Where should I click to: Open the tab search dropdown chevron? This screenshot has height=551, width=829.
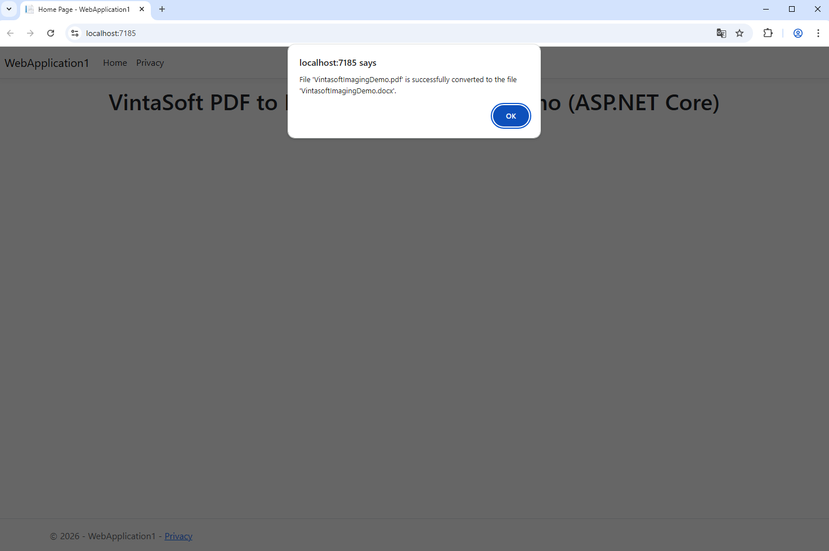click(9, 9)
